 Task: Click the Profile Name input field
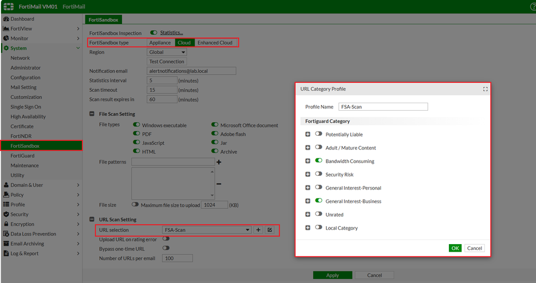(x=383, y=107)
